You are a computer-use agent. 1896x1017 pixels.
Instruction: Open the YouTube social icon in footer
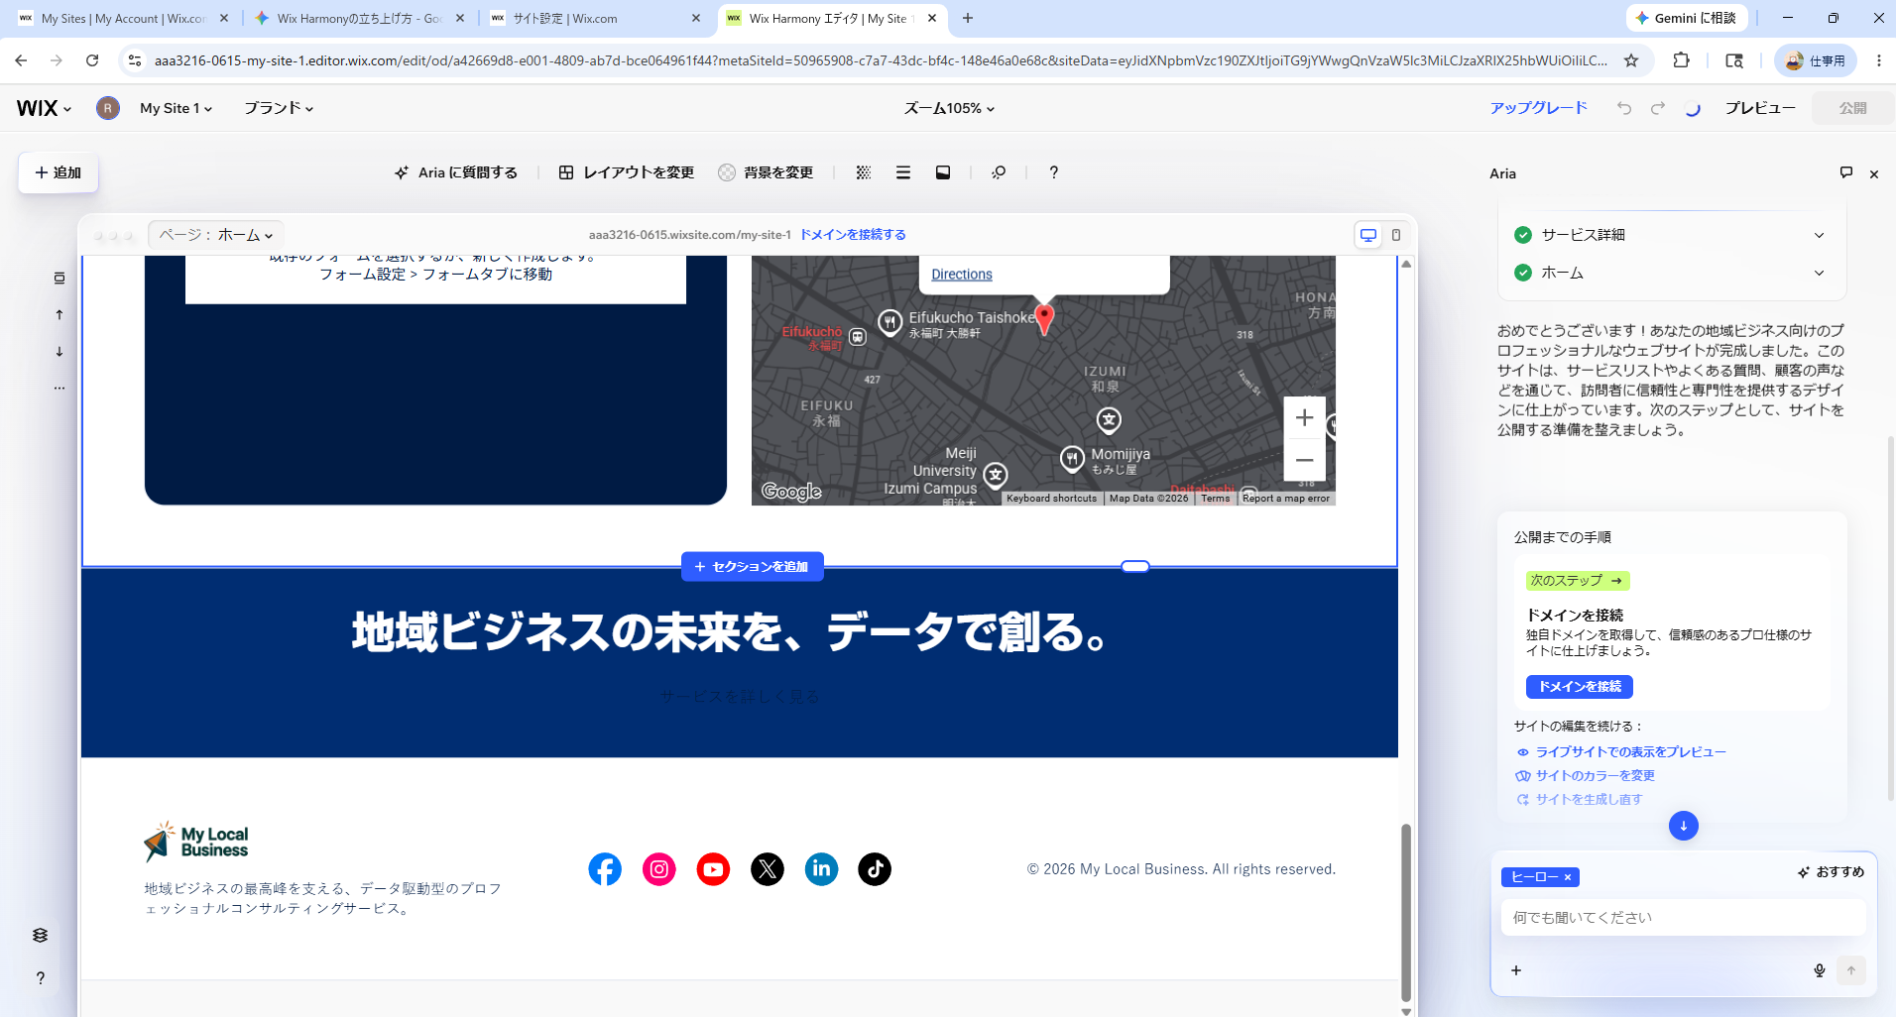[713, 869]
